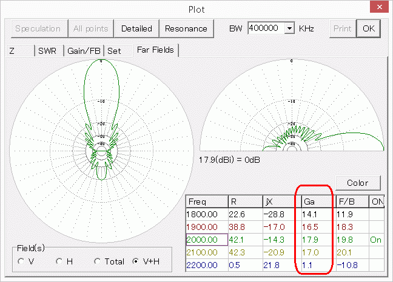Click the Print button
393x282 pixels.
coord(342,28)
